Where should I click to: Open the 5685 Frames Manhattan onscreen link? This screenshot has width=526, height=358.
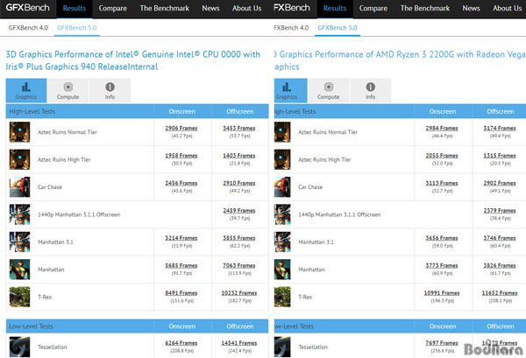[181, 265]
